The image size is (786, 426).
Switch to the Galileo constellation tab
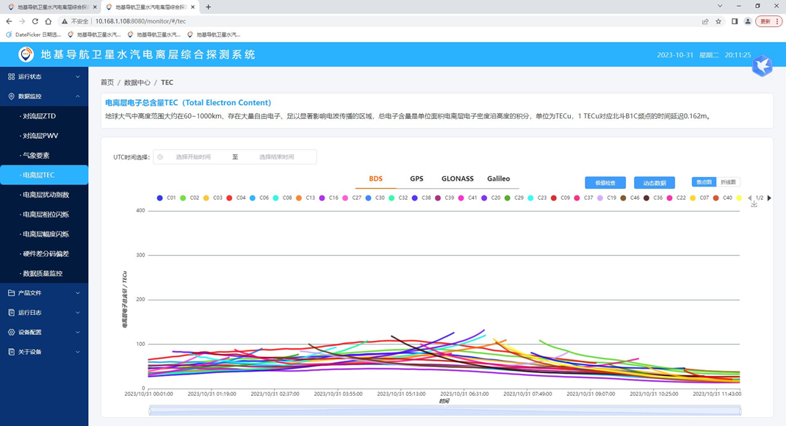click(x=498, y=179)
